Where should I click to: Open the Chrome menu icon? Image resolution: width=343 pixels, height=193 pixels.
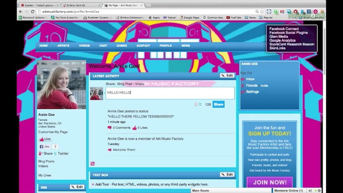point(322,12)
